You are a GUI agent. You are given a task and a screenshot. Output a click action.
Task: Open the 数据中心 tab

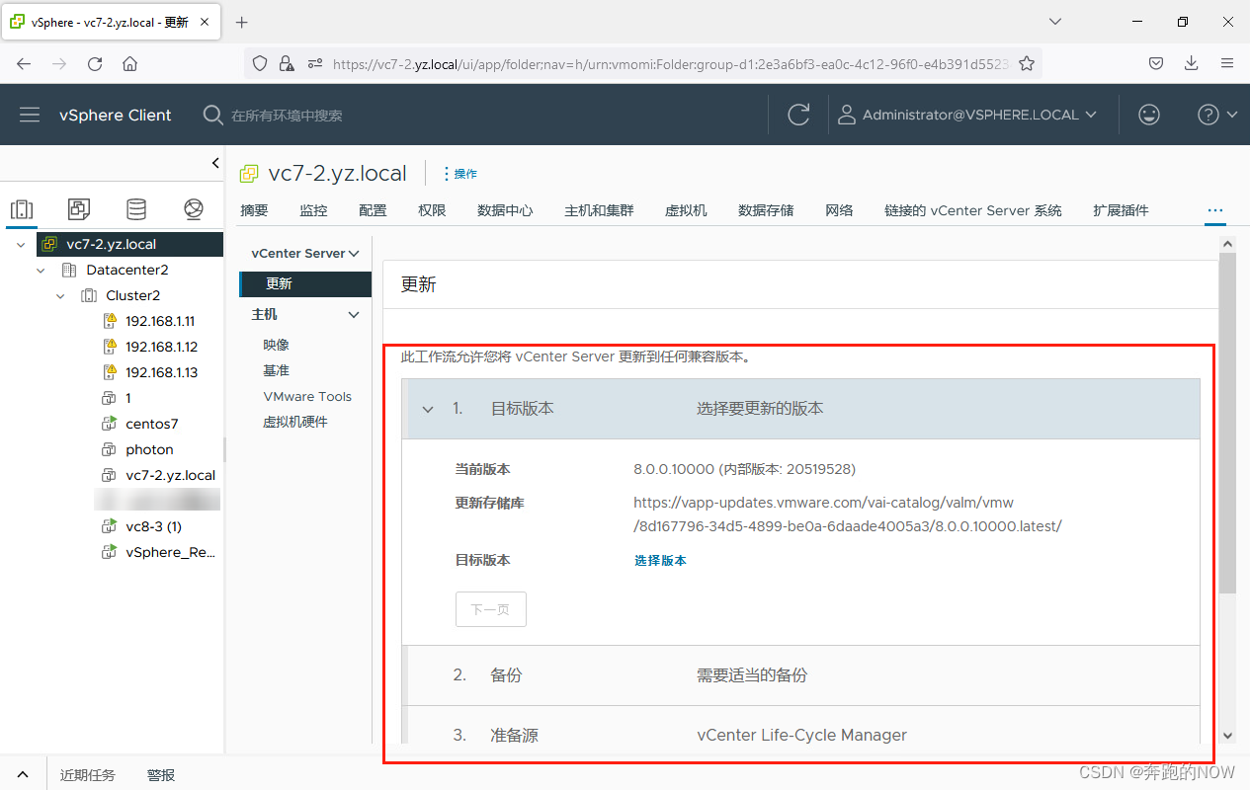tap(505, 210)
